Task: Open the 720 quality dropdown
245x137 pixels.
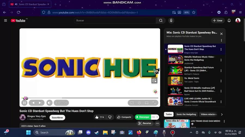Action: click(x=155, y=117)
